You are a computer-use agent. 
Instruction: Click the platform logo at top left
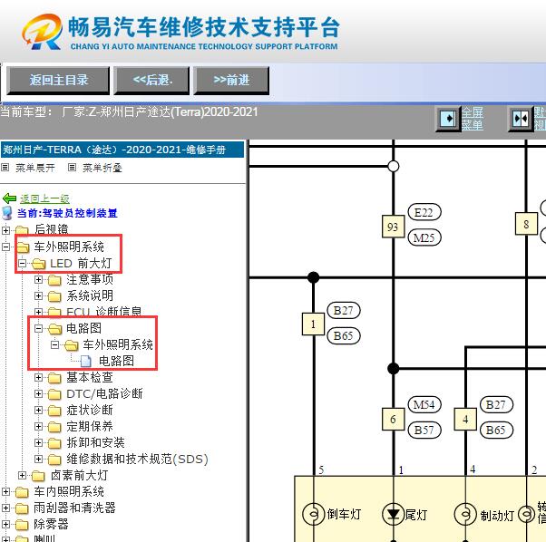(43, 32)
